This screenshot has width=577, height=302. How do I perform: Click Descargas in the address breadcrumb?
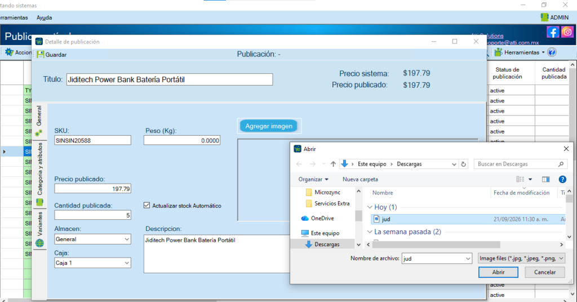[409, 164]
